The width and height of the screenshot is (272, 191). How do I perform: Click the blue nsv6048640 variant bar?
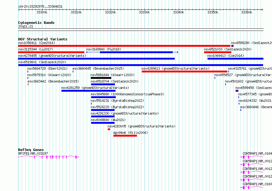click(103, 123)
